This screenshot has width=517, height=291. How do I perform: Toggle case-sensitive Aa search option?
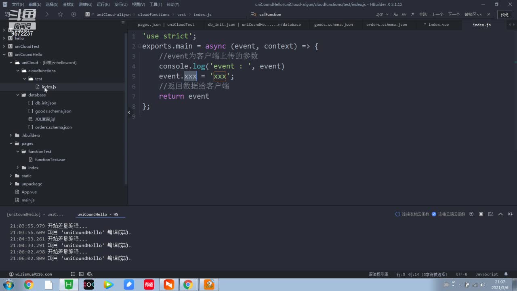[x=395, y=14]
